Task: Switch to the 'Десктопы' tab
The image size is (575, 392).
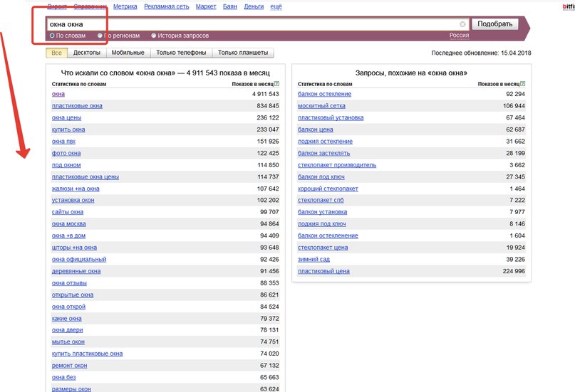Action: click(x=86, y=53)
